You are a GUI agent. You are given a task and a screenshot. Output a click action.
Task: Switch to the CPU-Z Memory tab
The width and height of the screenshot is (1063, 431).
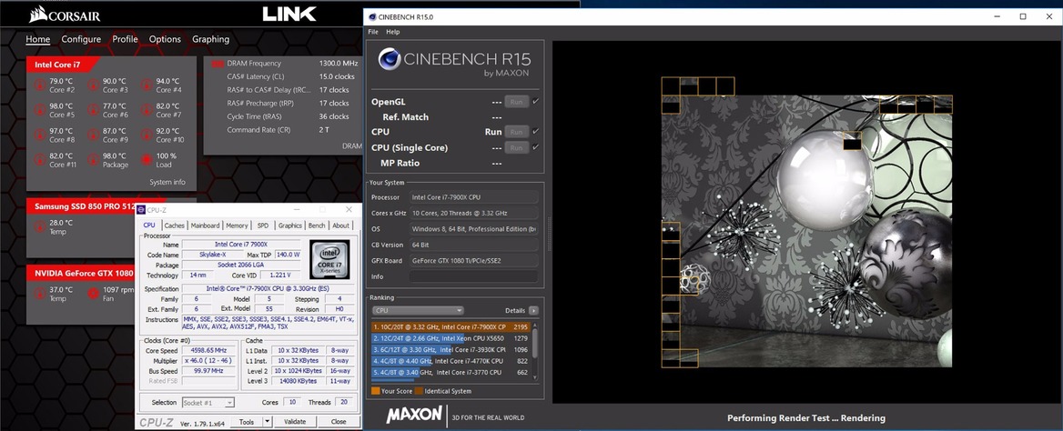[237, 226]
